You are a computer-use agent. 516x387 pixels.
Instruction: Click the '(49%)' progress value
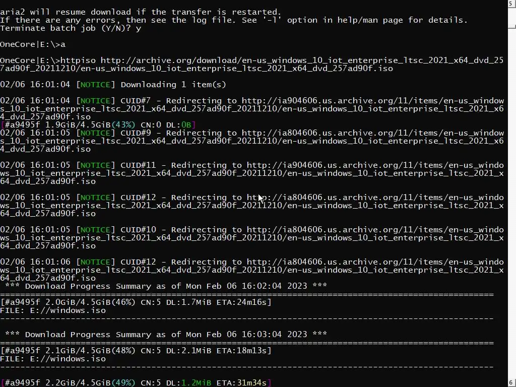tap(123, 383)
